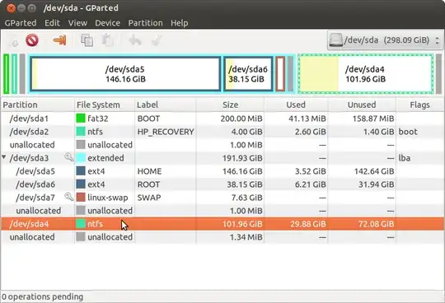Open the Partition menu
The width and height of the screenshot is (445, 303).
coord(146,23)
